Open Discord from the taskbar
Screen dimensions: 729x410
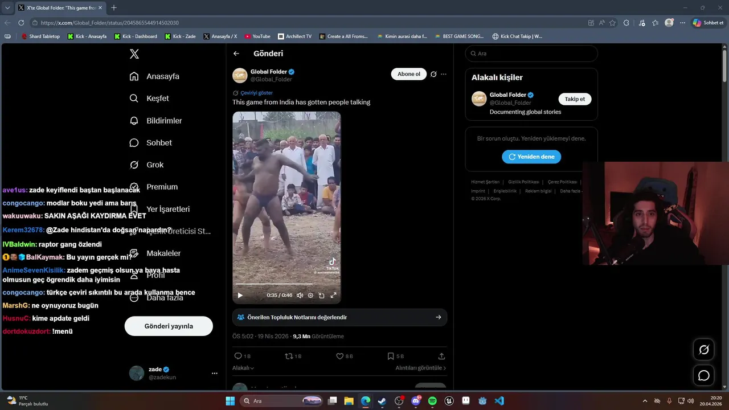[x=416, y=401]
